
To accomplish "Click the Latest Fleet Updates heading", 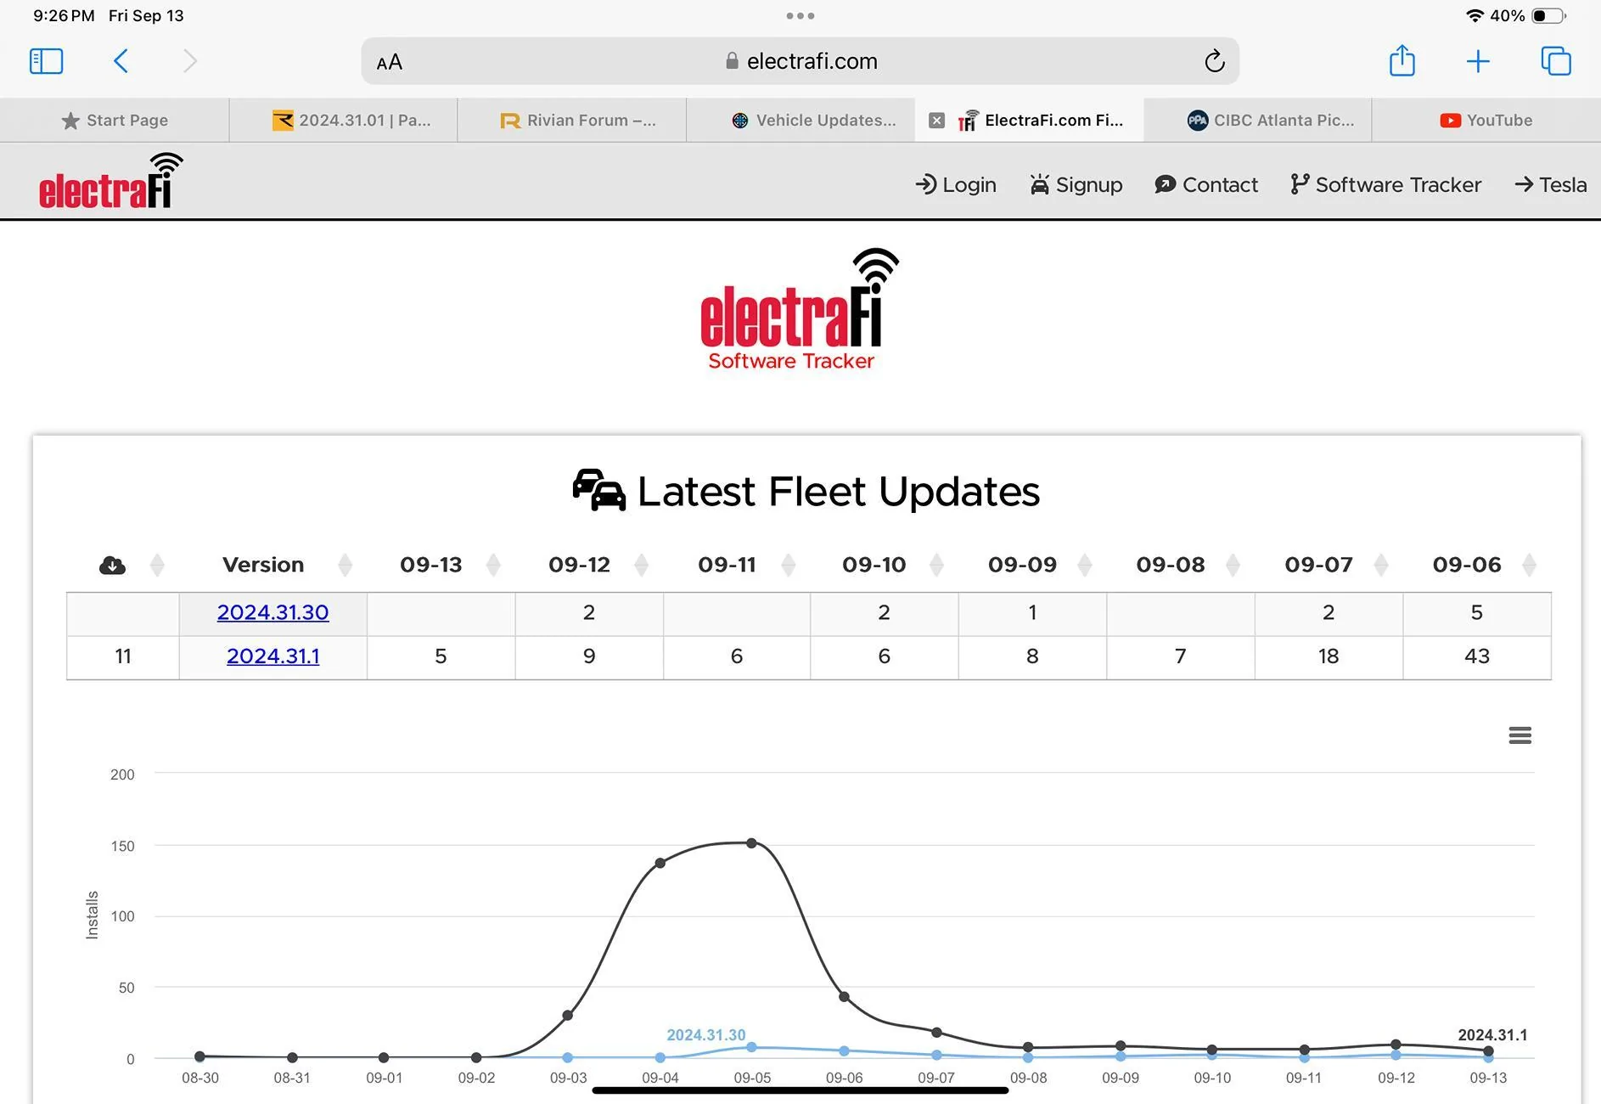I will [806, 491].
